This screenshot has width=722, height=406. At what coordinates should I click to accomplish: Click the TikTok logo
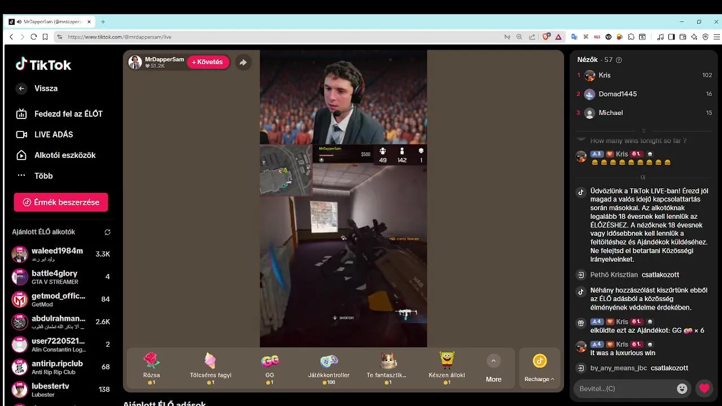tap(43, 64)
